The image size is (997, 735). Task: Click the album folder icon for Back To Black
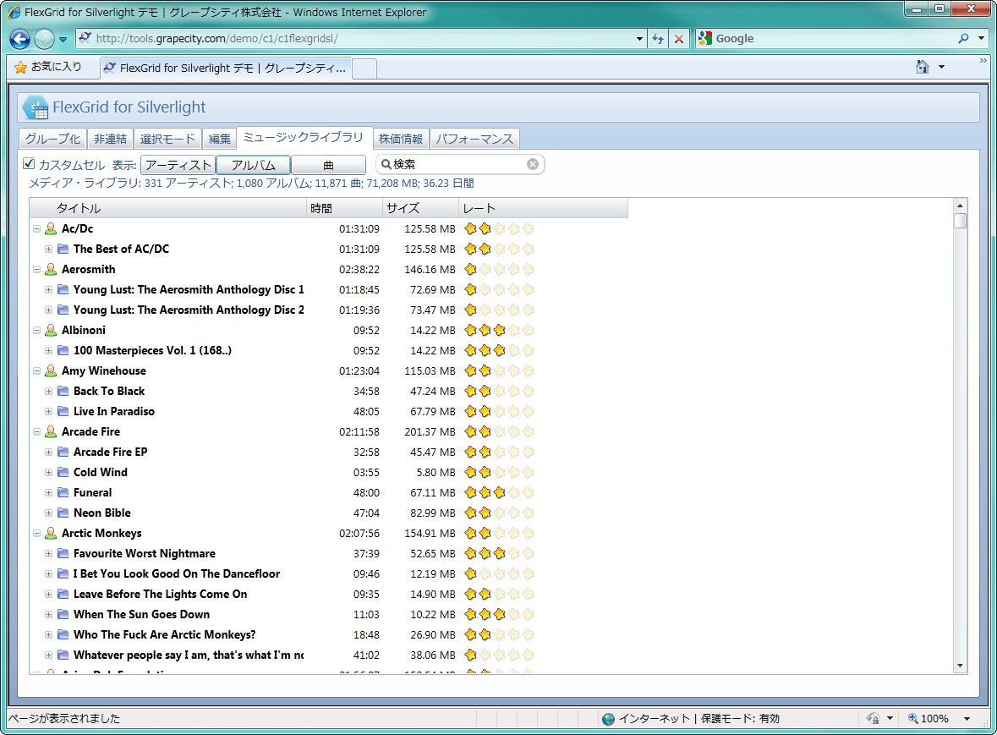pyautogui.click(x=63, y=391)
